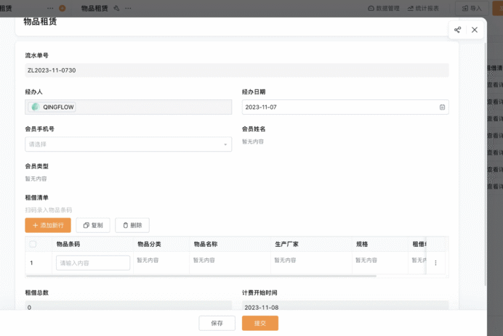Click the 物品名称 column header
503x336 pixels.
coord(206,244)
